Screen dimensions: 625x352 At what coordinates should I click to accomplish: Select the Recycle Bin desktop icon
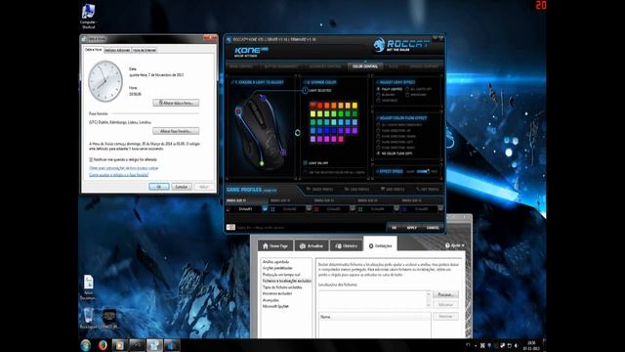pos(88,318)
